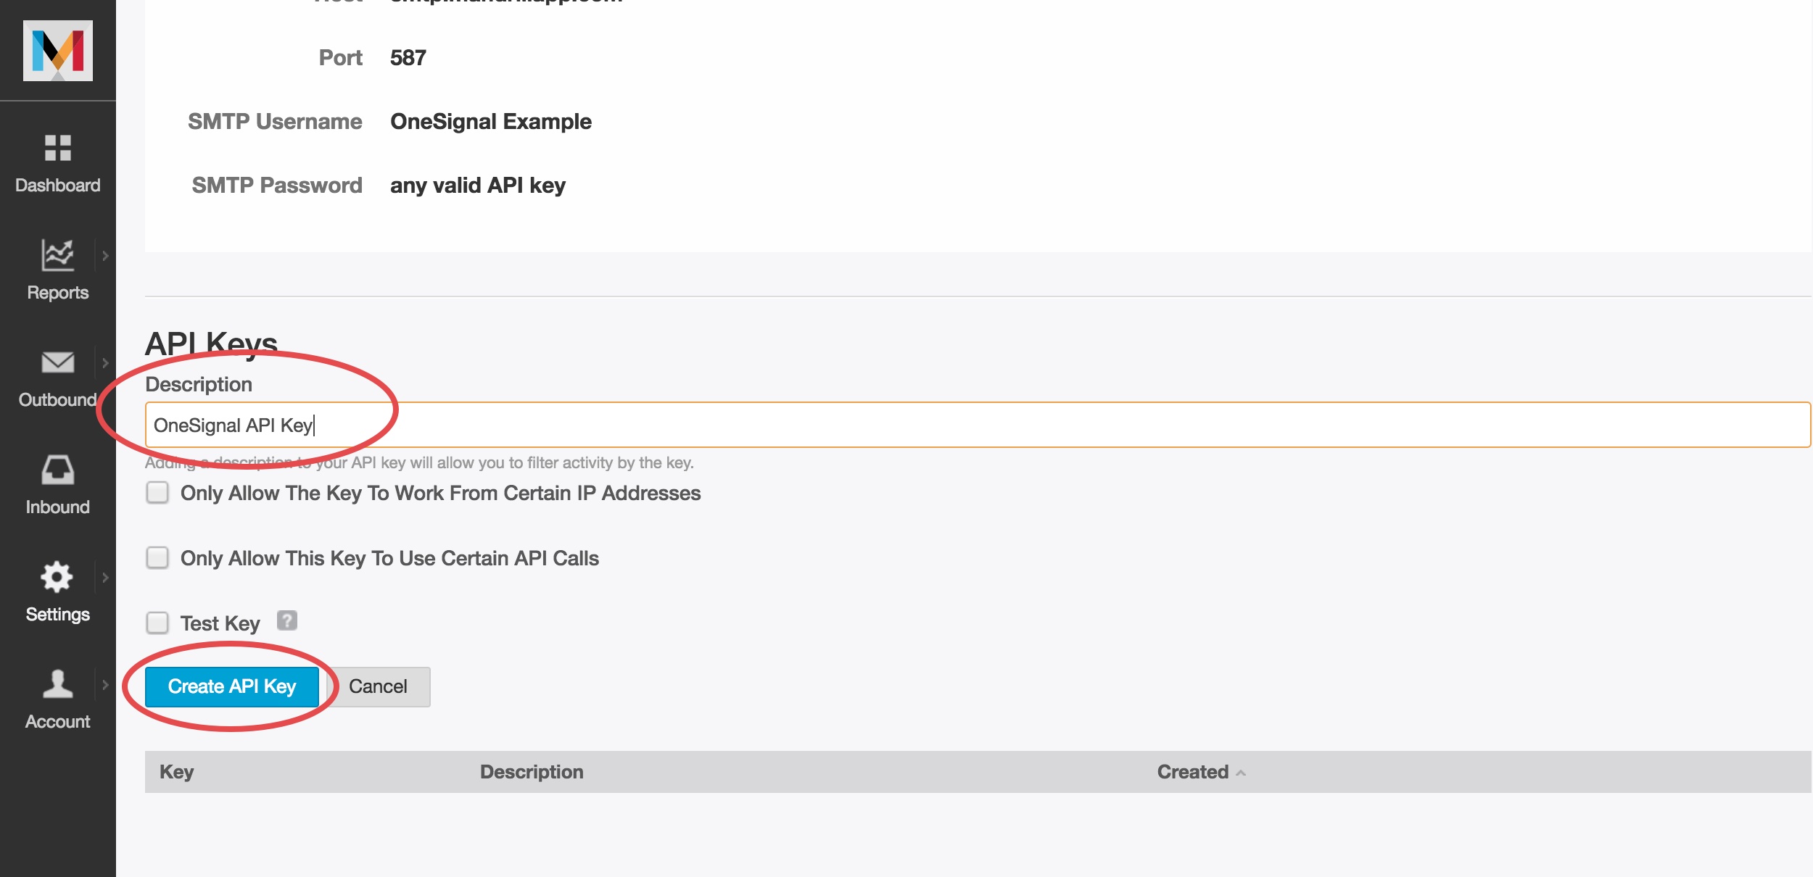Click the Test Key help question icon

287,620
